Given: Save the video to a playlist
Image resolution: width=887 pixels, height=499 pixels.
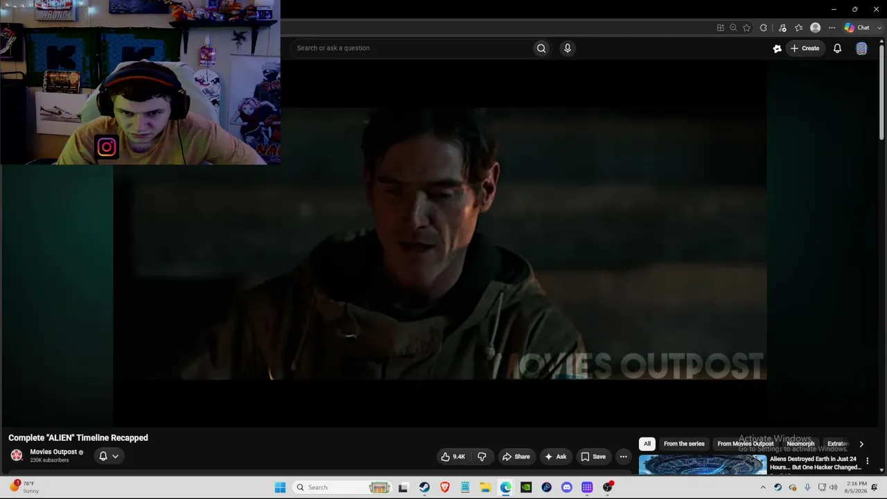Looking at the screenshot, I should tap(593, 457).
